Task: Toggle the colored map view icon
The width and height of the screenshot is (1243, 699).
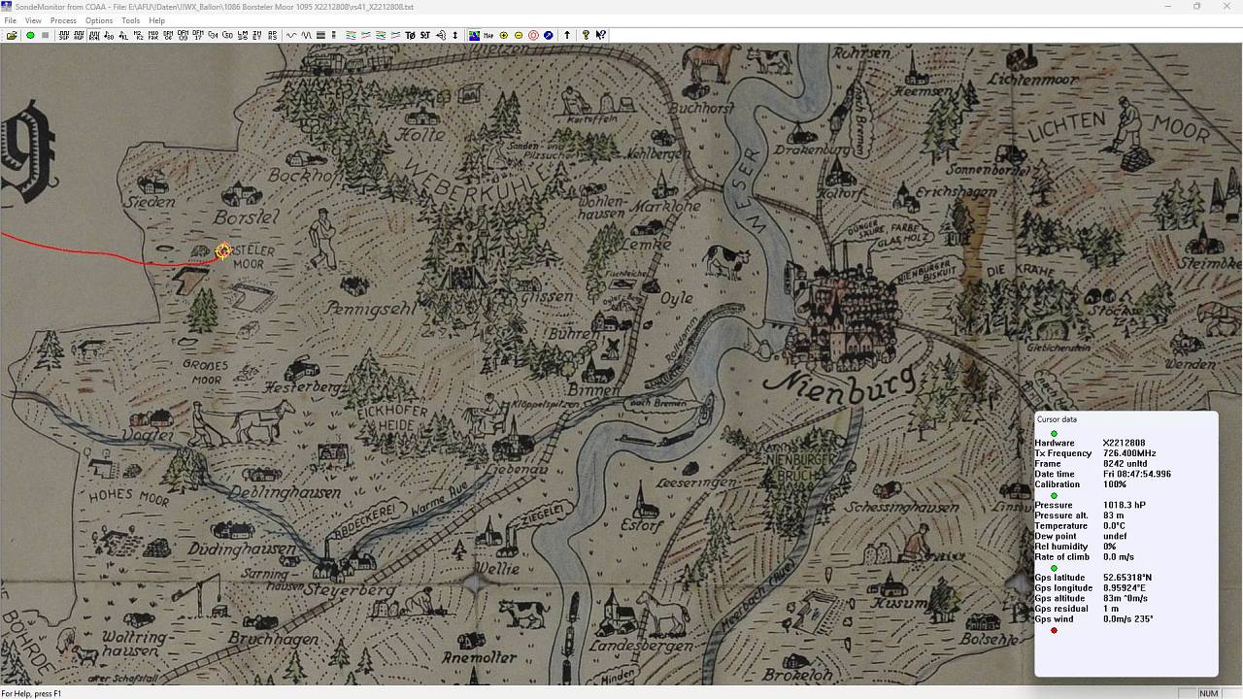Action: click(x=474, y=35)
